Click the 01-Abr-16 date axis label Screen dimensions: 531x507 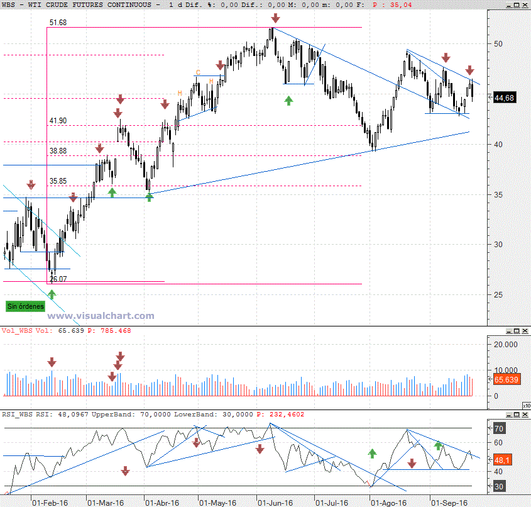pos(162,503)
